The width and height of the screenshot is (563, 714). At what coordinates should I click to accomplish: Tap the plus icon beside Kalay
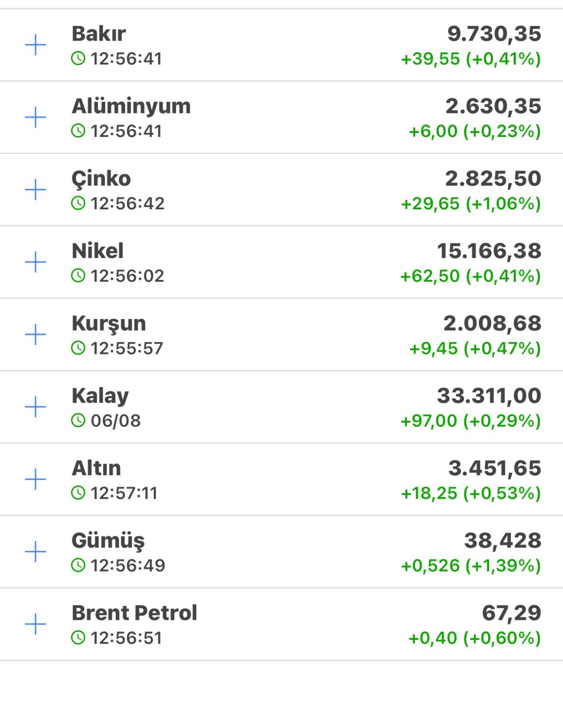pyautogui.click(x=35, y=407)
